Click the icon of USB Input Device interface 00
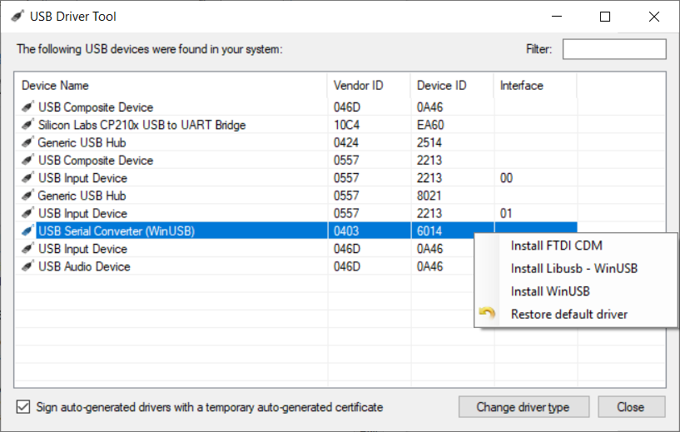This screenshot has height=432, width=680. [27, 178]
